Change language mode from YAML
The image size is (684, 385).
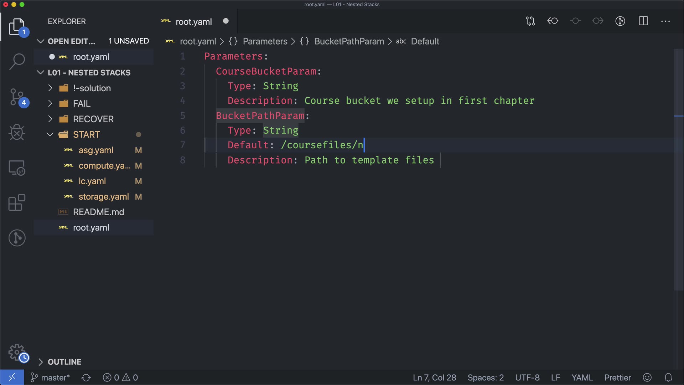(x=582, y=378)
